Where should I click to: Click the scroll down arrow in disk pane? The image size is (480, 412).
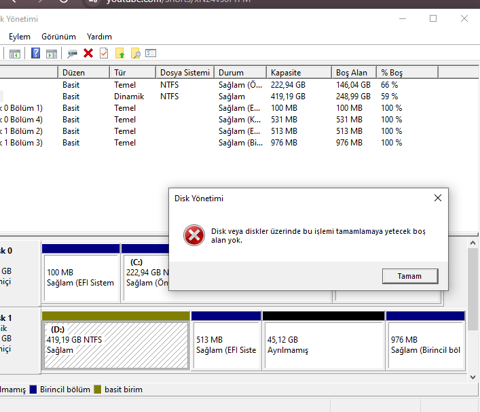[x=473, y=377]
